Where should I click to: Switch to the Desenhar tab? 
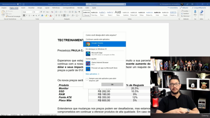[x=31, y=8]
